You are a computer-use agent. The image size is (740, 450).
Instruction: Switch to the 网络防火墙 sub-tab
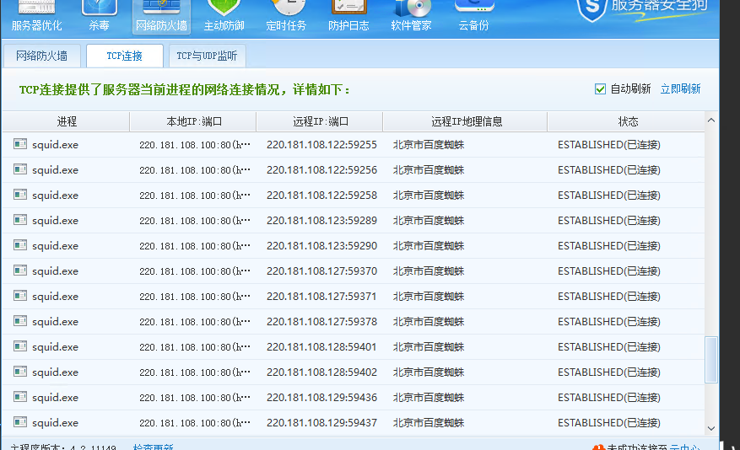point(41,56)
